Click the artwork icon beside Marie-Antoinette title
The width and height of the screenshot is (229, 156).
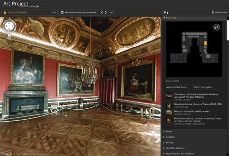click(x=62, y=12)
